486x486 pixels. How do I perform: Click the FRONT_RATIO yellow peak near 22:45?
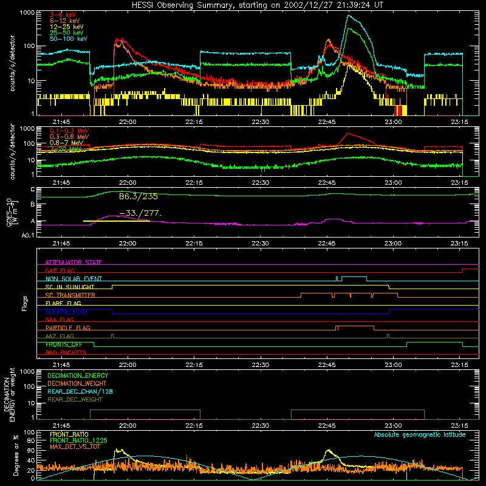coord(329,450)
